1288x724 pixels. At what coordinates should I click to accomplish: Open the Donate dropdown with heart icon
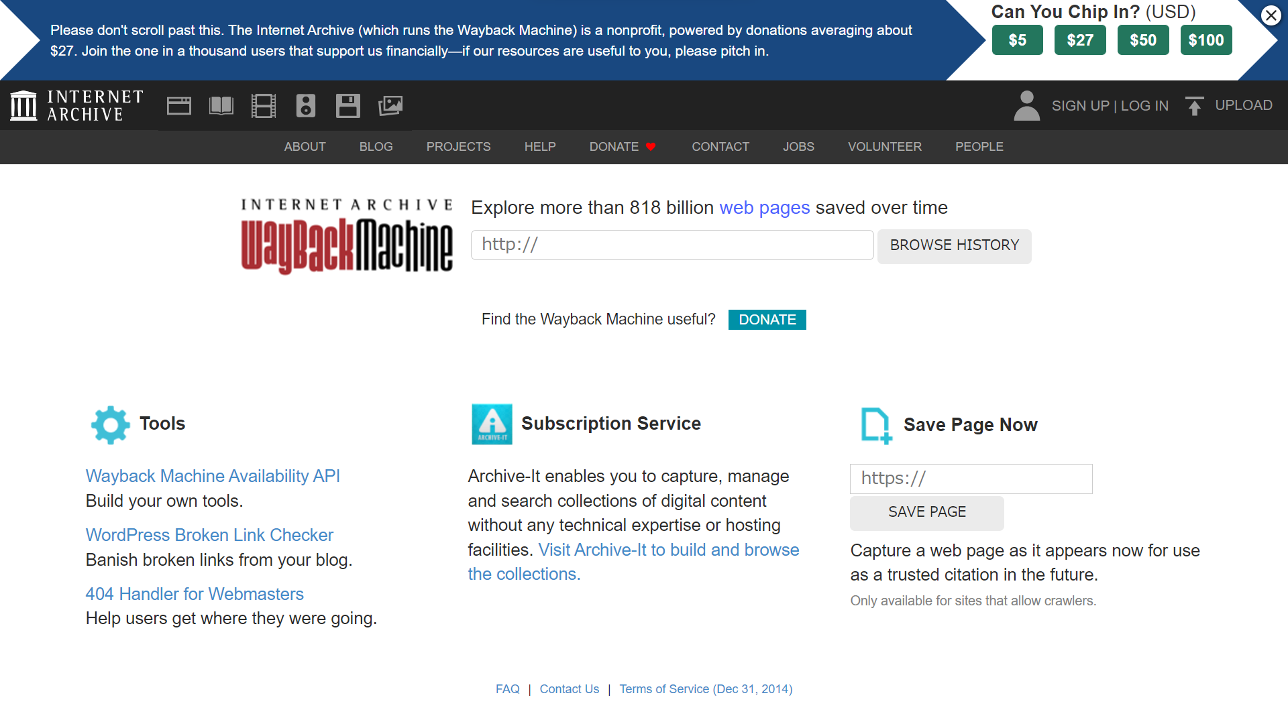pyautogui.click(x=623, y=147)
